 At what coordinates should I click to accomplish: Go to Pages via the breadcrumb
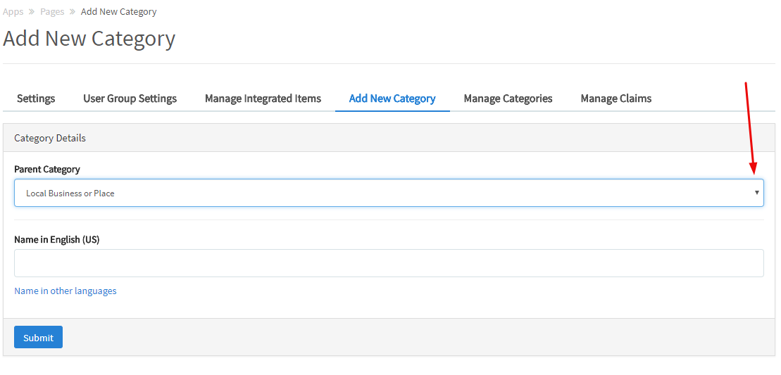[52, 12]
